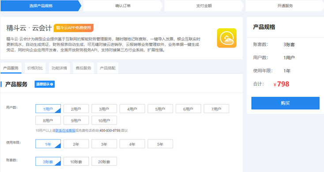
Task: Open the 售后服务 tab
Action: point(83,68)
